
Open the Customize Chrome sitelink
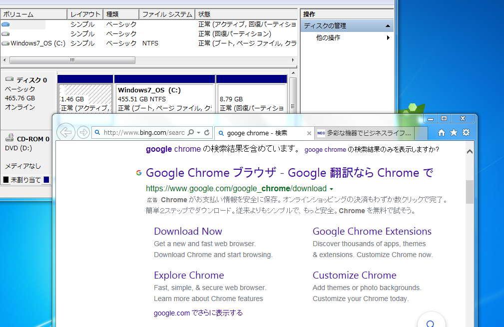coord(355,275)
